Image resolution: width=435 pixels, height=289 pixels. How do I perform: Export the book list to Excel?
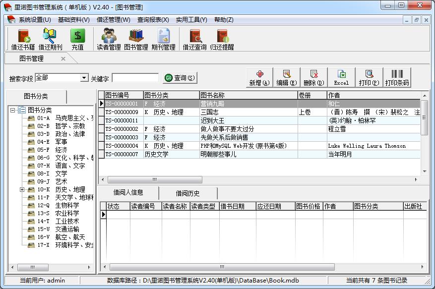[341, 78]
